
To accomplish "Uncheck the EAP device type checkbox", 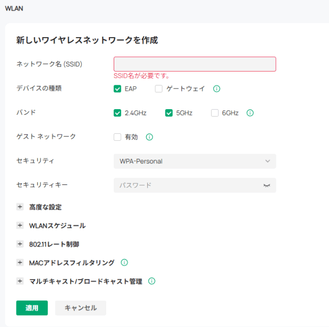I will pyautogui.click(x=117, y=88).
